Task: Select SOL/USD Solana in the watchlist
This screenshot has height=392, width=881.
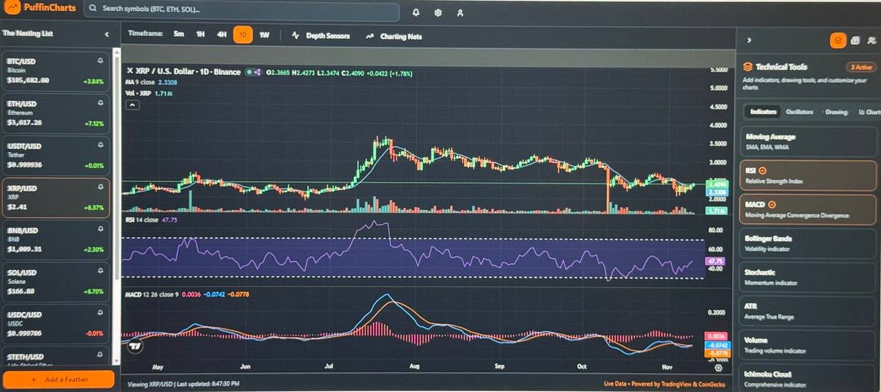Action: tap(57, 282)
